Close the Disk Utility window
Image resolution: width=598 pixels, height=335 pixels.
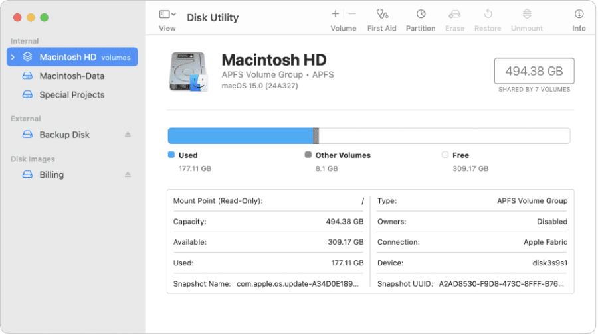17,17
